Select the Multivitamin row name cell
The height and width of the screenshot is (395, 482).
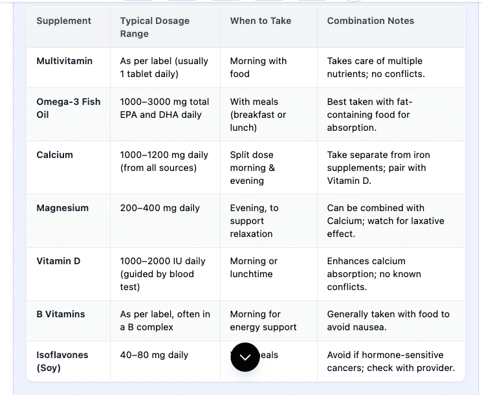65,61
